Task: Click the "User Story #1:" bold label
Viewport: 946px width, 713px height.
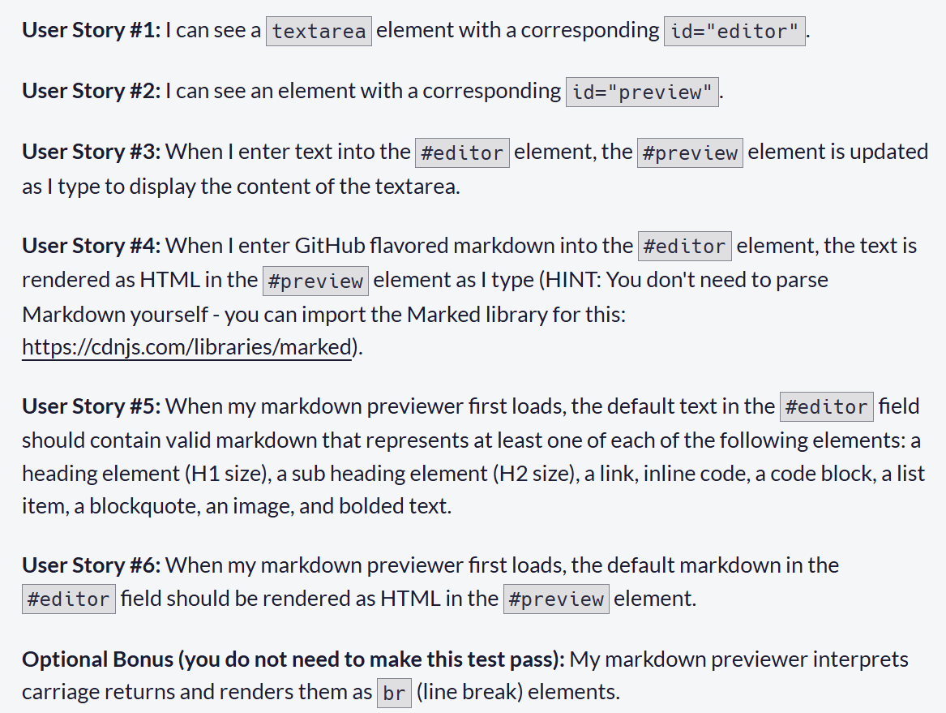Action: 92,31
